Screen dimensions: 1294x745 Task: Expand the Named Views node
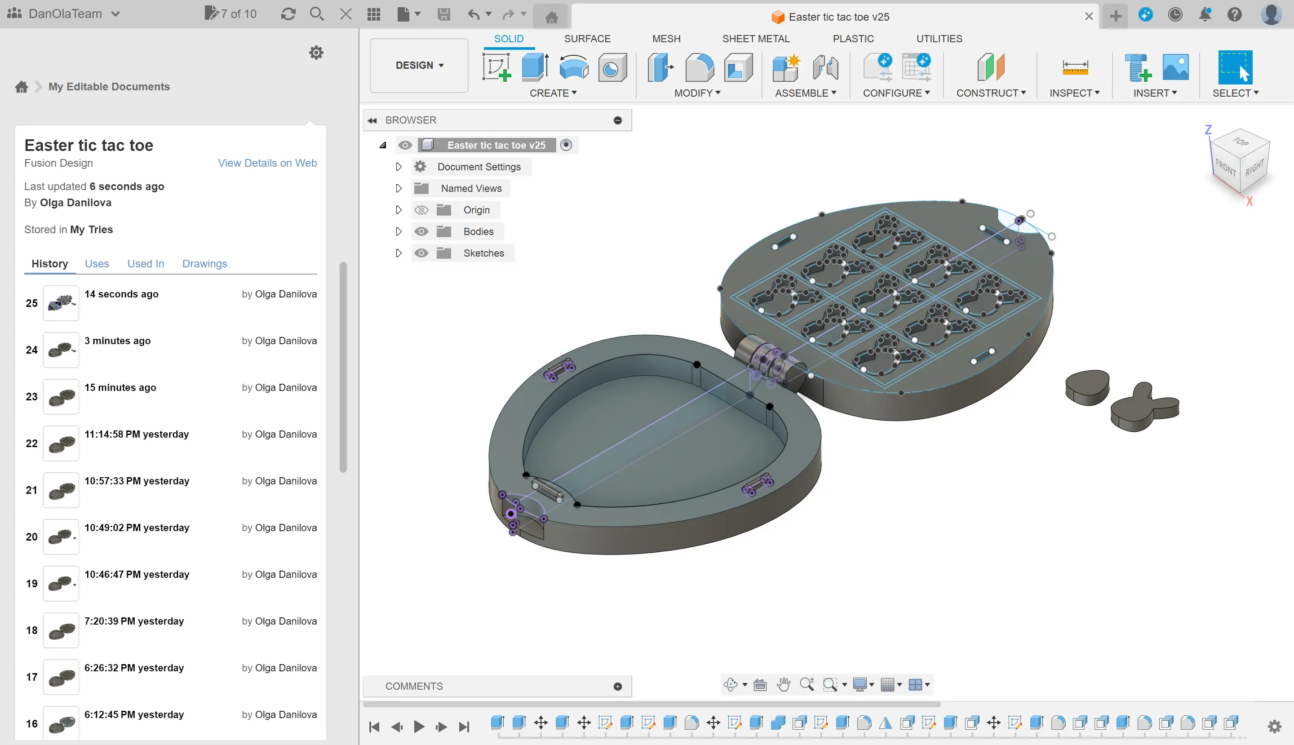click(399, 188)
